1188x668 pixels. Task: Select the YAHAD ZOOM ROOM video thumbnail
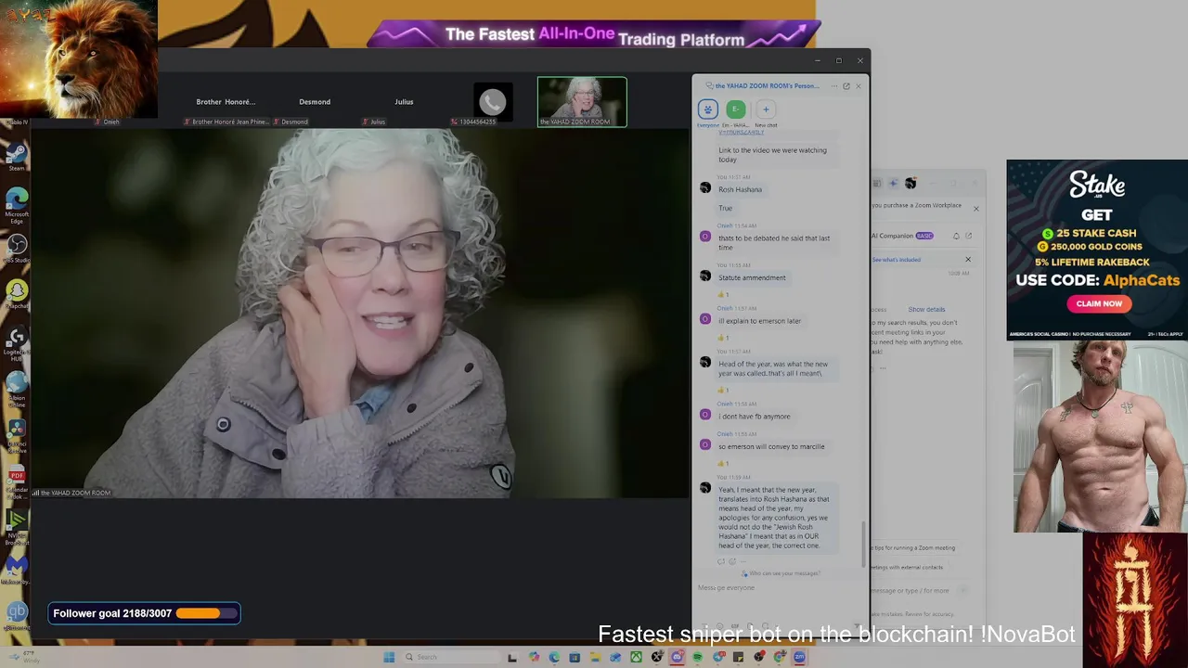pyautogui.click(x=582, y=101)
